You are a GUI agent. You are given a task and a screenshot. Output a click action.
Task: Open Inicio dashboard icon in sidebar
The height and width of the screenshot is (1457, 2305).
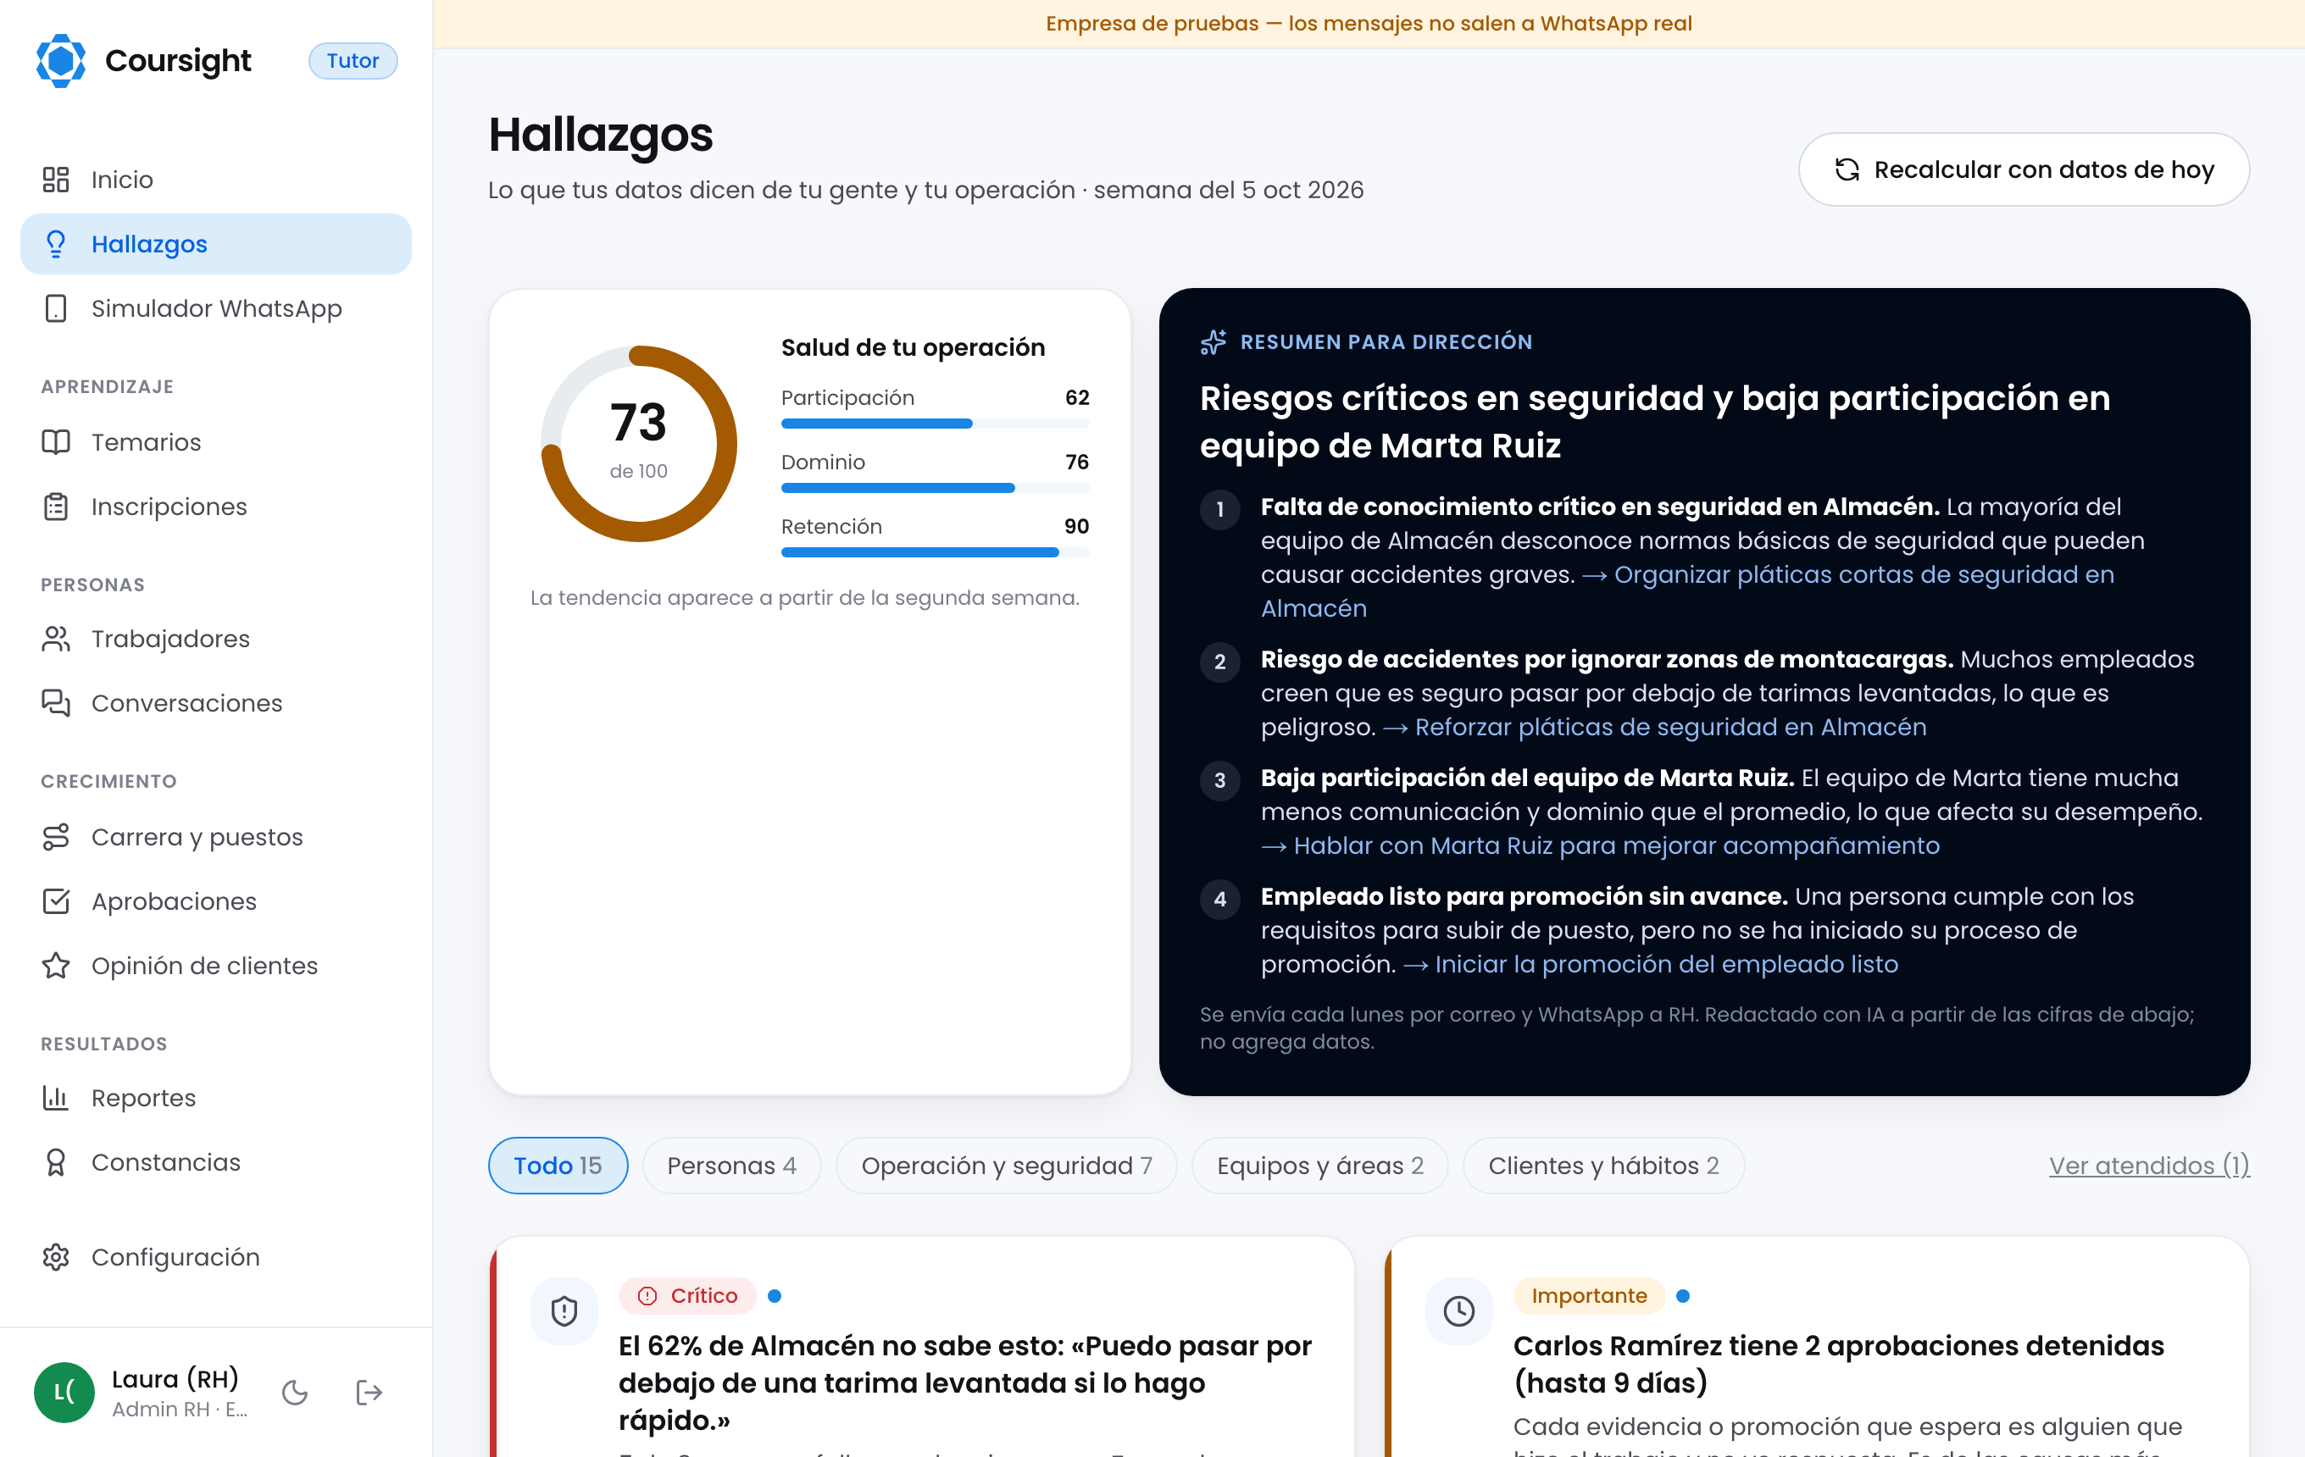pos(56,180)
